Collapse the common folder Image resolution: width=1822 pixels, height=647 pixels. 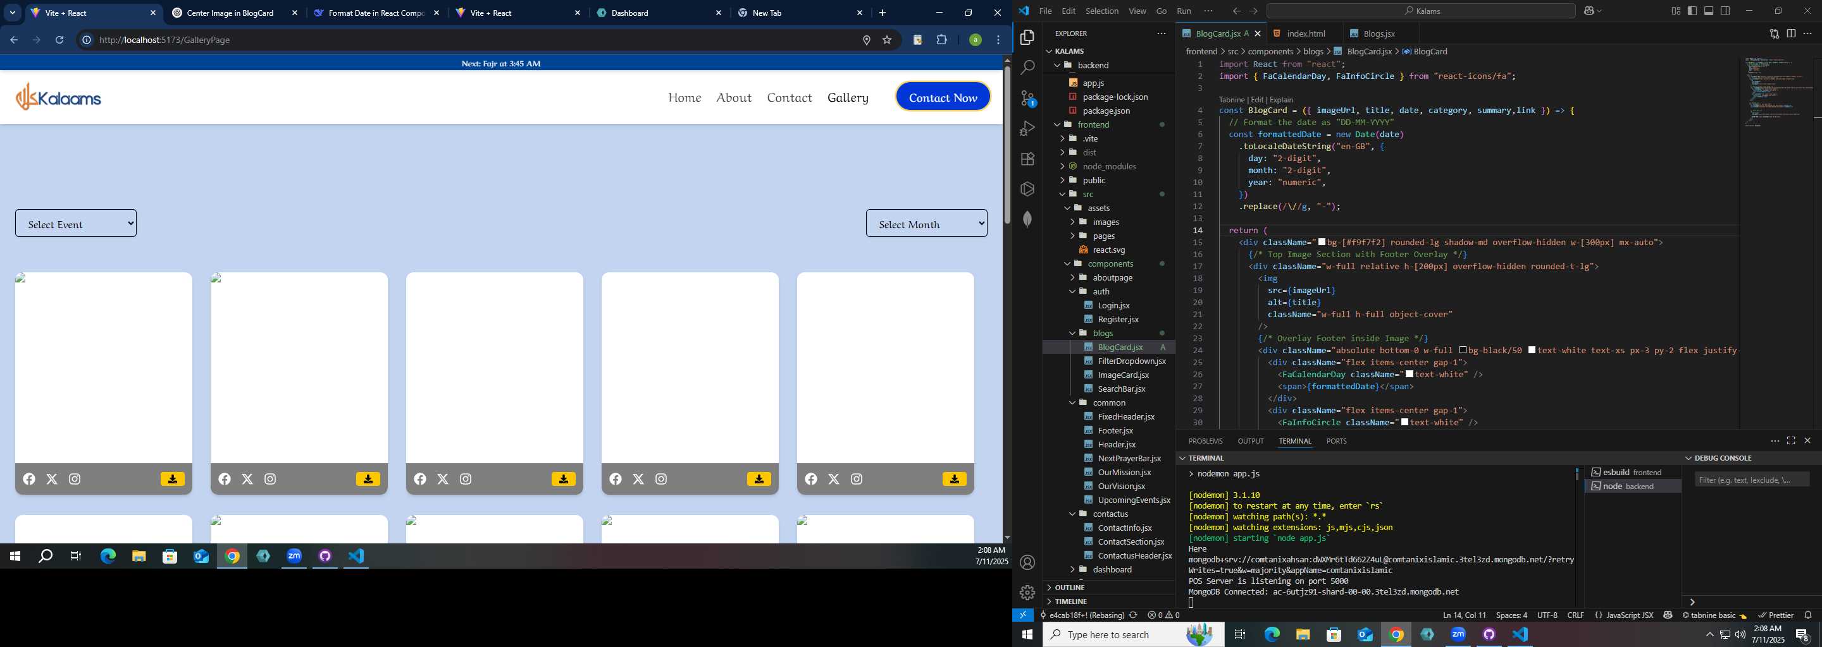[x=1108, y=403]
